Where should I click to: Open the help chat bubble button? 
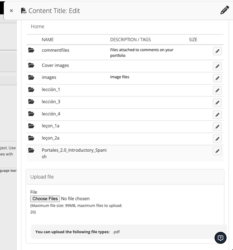(x=221, y=238)
